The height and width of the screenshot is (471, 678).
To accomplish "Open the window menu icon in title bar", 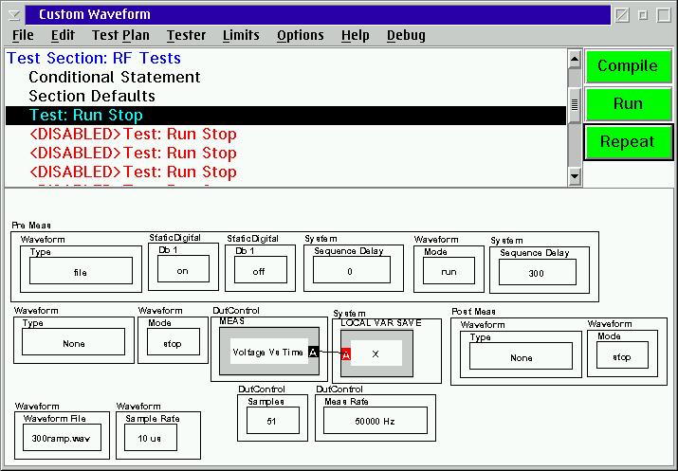I will (x=14, y=15).
